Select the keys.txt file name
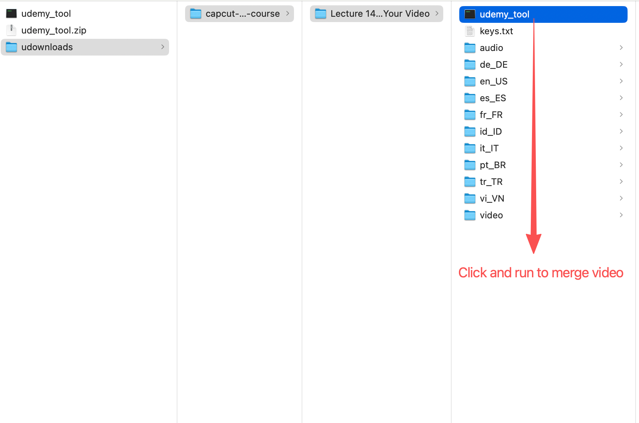 (x=496, y=31)
